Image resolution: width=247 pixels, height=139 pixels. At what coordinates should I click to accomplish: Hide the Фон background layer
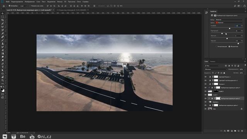click(205, 109)
